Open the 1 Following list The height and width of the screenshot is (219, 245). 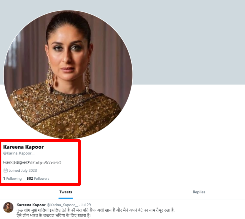coord(12,179)
